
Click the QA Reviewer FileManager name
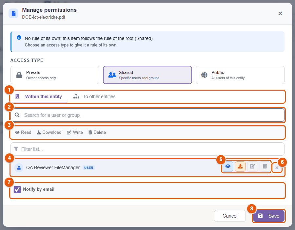pos(53,168)
